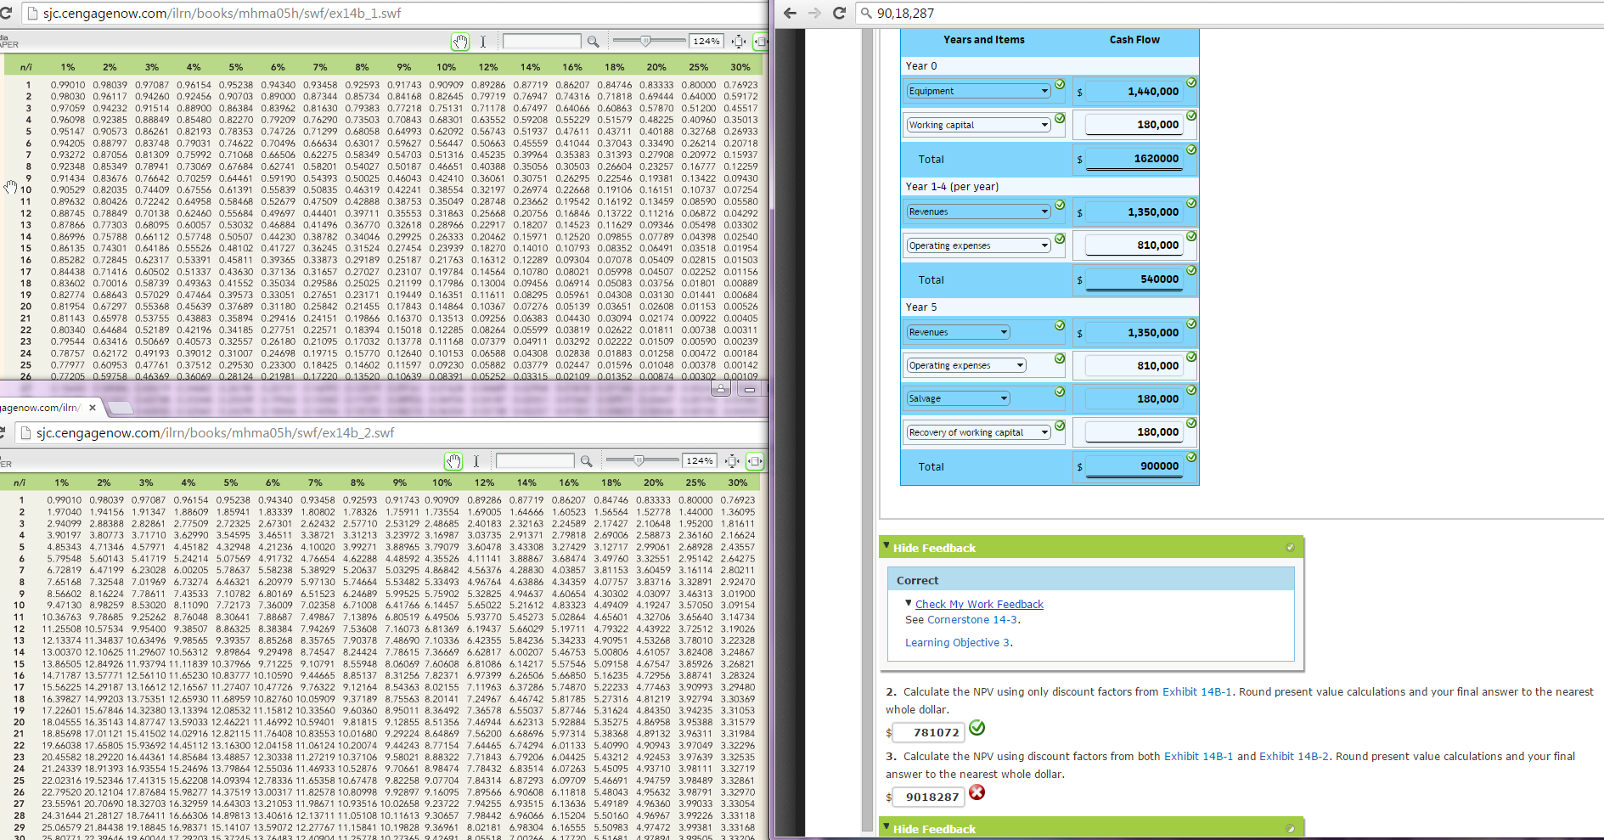Click fit-to-page icon in ex14b_2 viewer

point(732,461)
